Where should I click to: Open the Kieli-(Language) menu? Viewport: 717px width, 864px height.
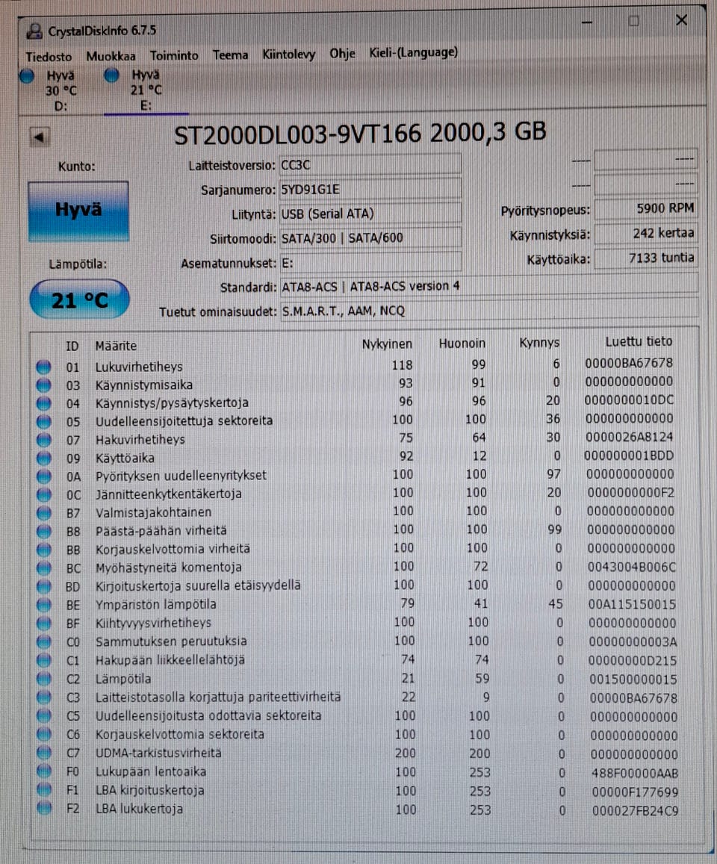coord(413,52)
